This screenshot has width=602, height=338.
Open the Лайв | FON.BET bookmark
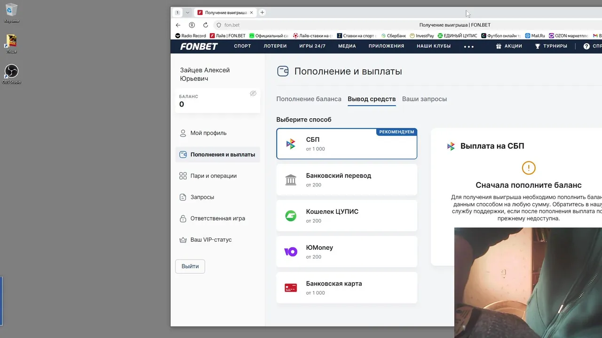[x=228, y=36]
